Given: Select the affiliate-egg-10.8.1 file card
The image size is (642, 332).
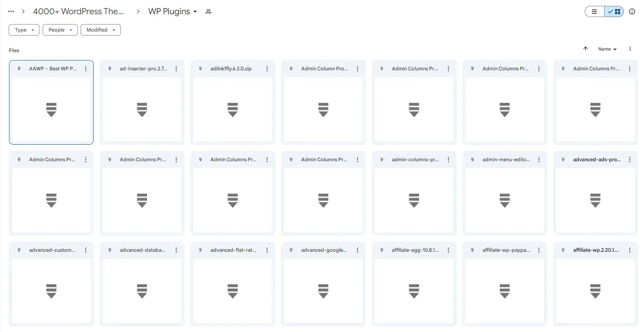Looking at the screenshot, I should (x=414, y=291).
